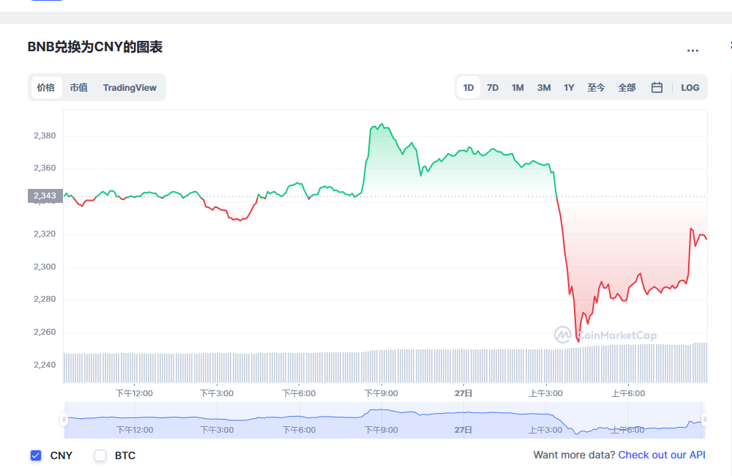Image resolution: width=732 pixels, height=476 pixels.
Task: Select the 3M time range
Action: (544, 87)
